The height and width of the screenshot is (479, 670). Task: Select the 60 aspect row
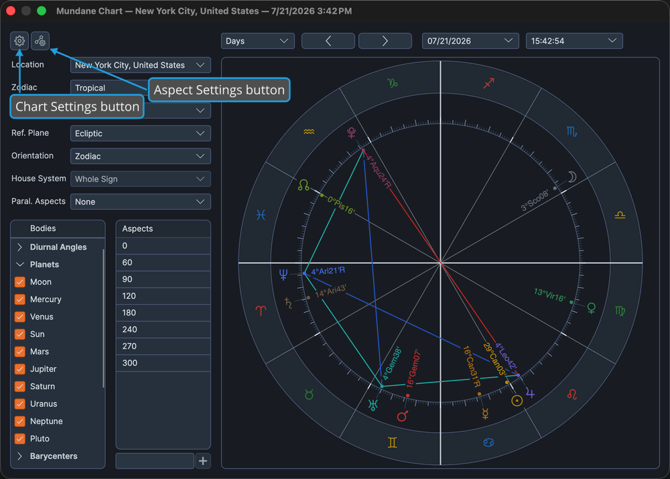click(x=163, y=263)
